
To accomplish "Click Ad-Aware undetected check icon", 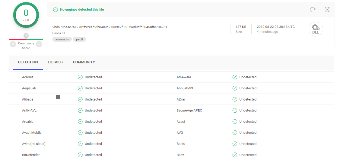I will [x=235, y=77].
